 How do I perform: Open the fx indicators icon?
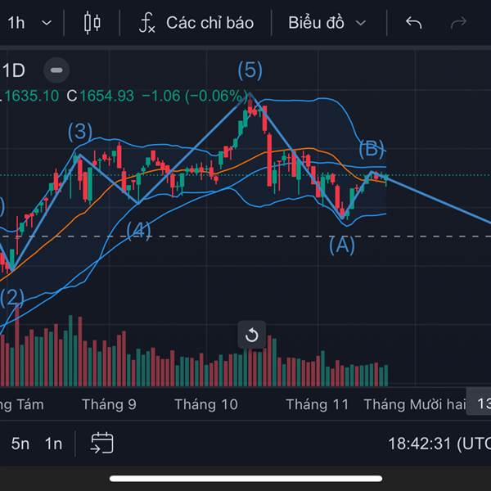[x=146, y=23]
